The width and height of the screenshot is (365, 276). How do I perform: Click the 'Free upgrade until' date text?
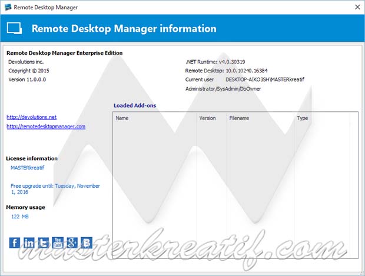(55, 189)
